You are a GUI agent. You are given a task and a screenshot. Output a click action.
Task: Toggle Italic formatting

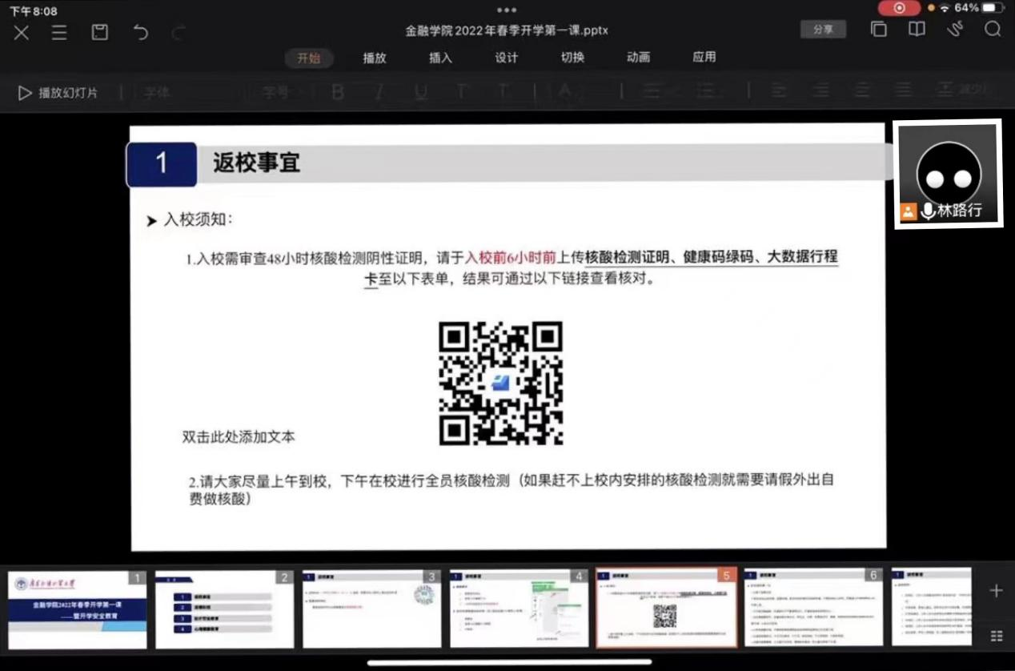[380, 92]
